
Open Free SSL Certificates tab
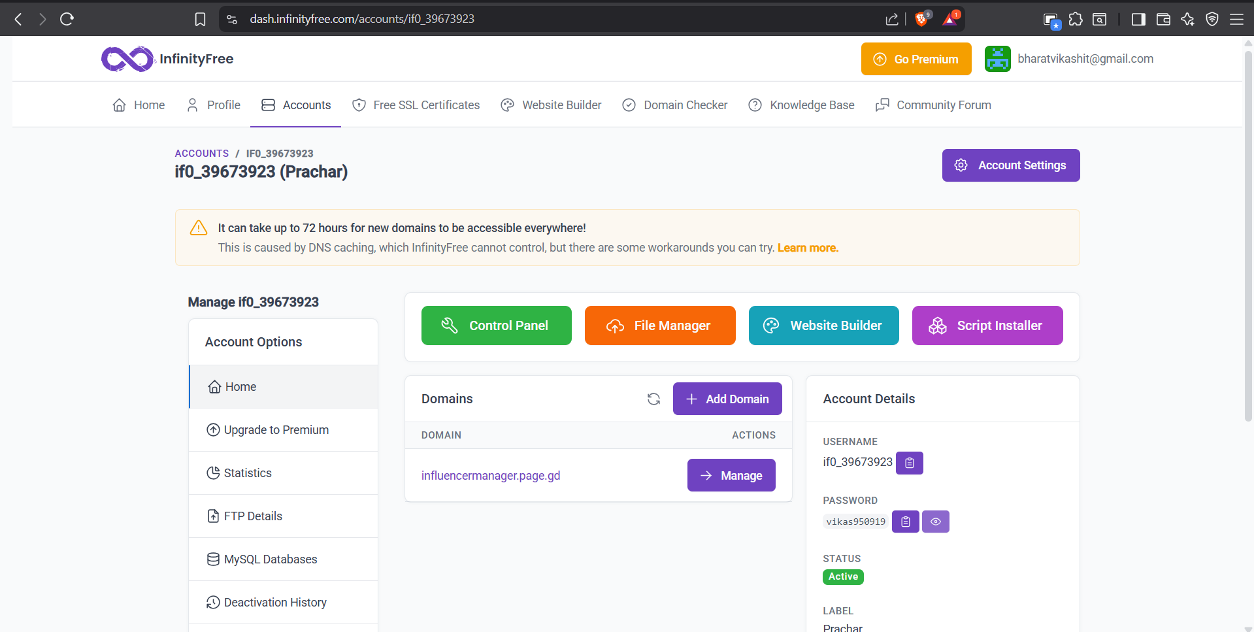click(x=416, y=105)
